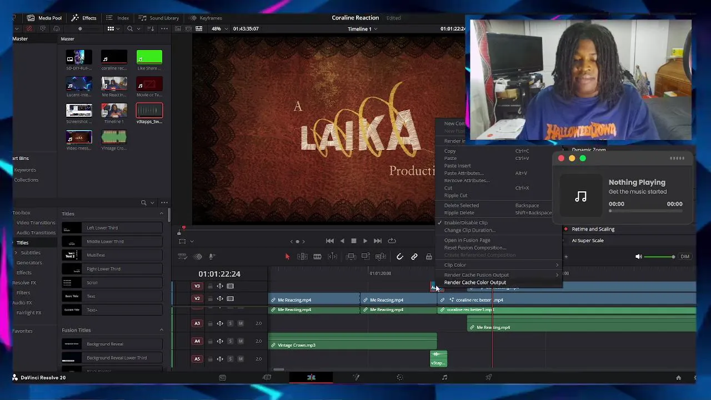This screenshot has width=711, height=400.
Task: Click the Overwrite Clip tool
Action: [365, 257]
